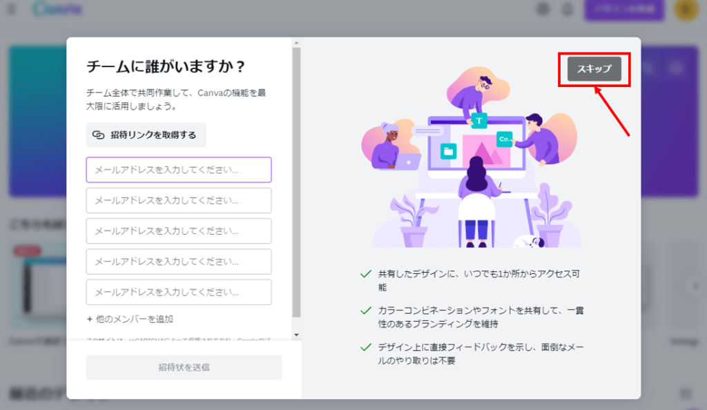This screenshot has height=410, width=707.
Task: Click the email field just above 他のメンバーを追加
Action: 179,292
